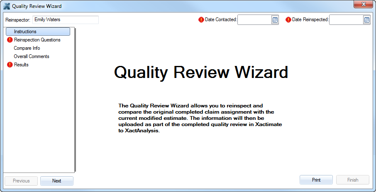Click the warning icon beside Date Contacted

pos(201,20)
